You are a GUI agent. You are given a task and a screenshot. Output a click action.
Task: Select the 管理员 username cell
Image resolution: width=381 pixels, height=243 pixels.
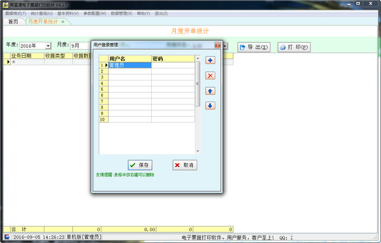[x=130, y=65]
